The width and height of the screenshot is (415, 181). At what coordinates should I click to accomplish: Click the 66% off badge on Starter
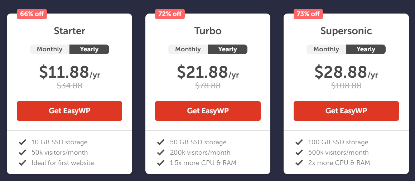32,14
